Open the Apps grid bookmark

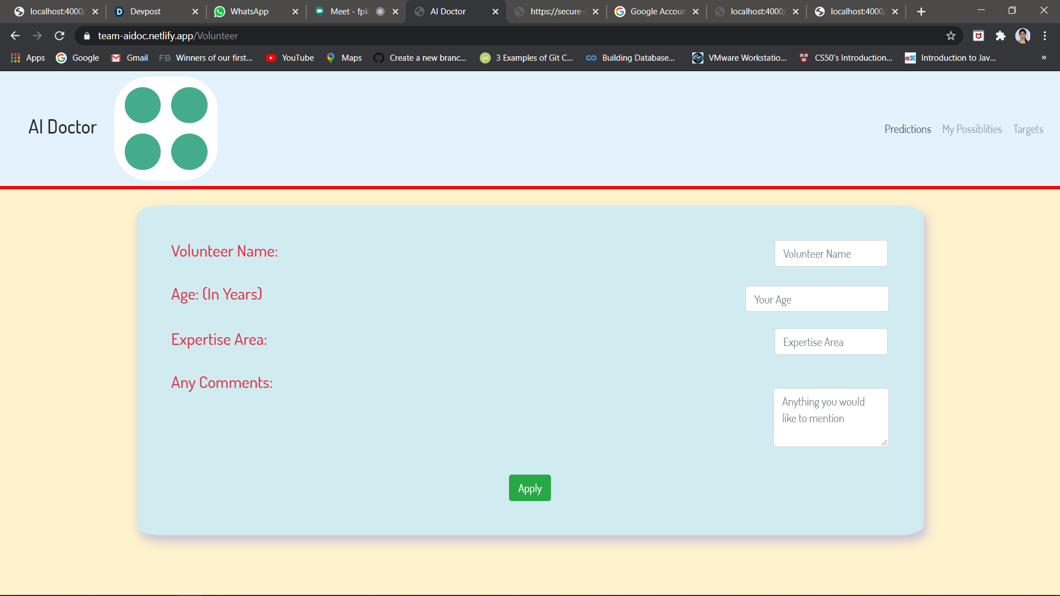click(28, 58)
